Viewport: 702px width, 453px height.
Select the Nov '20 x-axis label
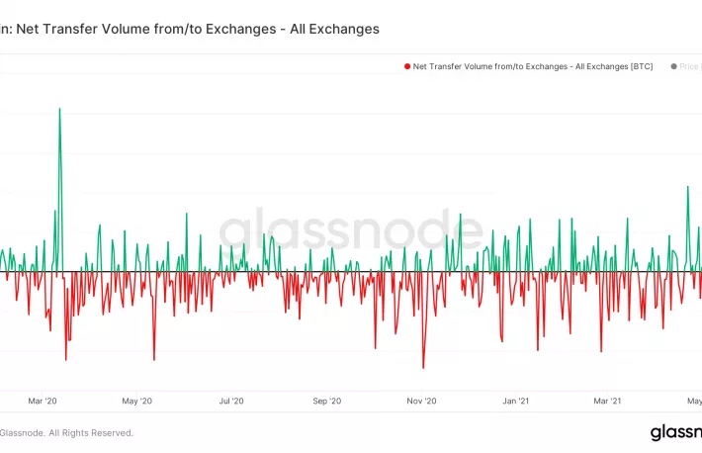(x=422, y=401)
